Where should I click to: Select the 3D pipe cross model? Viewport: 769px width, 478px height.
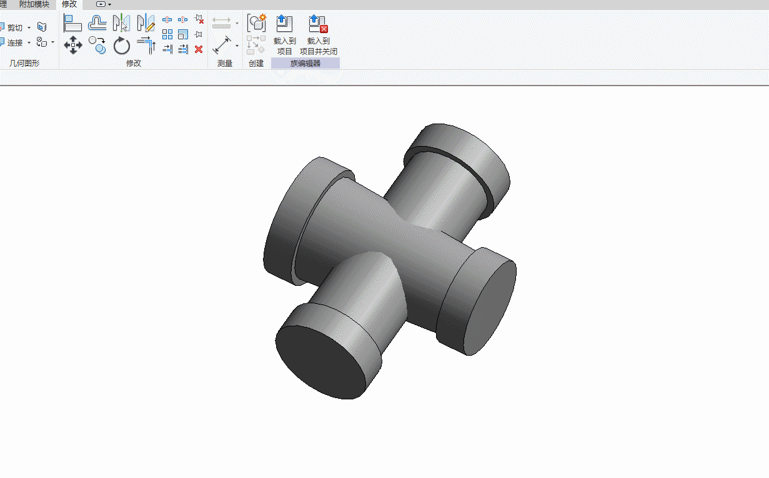coord(390,261)
